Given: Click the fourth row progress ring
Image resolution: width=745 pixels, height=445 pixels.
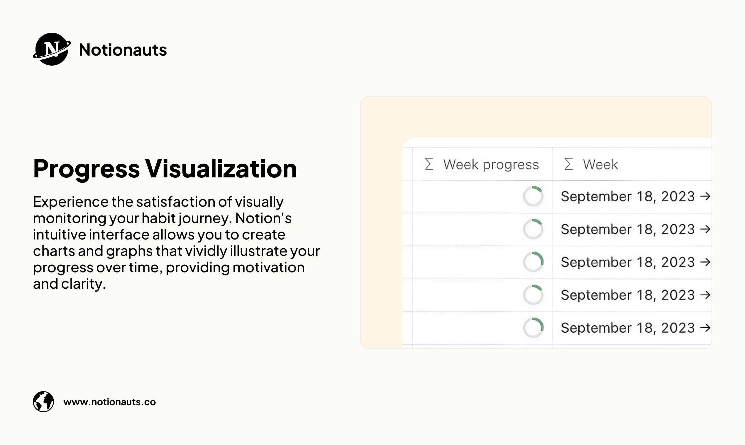Looking at the screenshot, I should pyautogui.click(x=533, y=295).
